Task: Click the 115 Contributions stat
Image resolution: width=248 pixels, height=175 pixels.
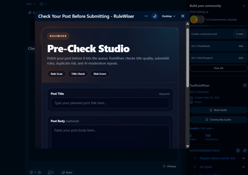Action: click(x=211, y=137)
